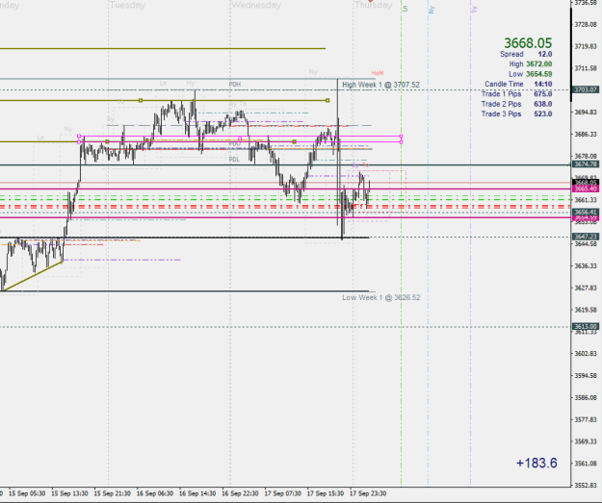Image resolution: width=602 pixels, height=503 pixels.
Task: Click the blue dashed Ny vertical session line
Action: coord(429,245)
